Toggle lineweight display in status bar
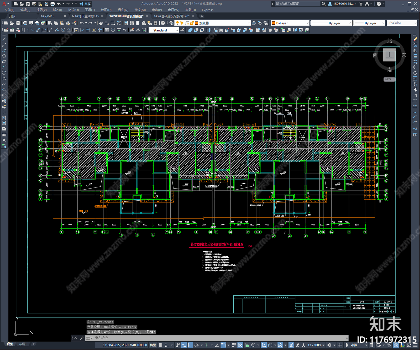Viewport: 420px width, 350px height. click(x=234, y=345)
